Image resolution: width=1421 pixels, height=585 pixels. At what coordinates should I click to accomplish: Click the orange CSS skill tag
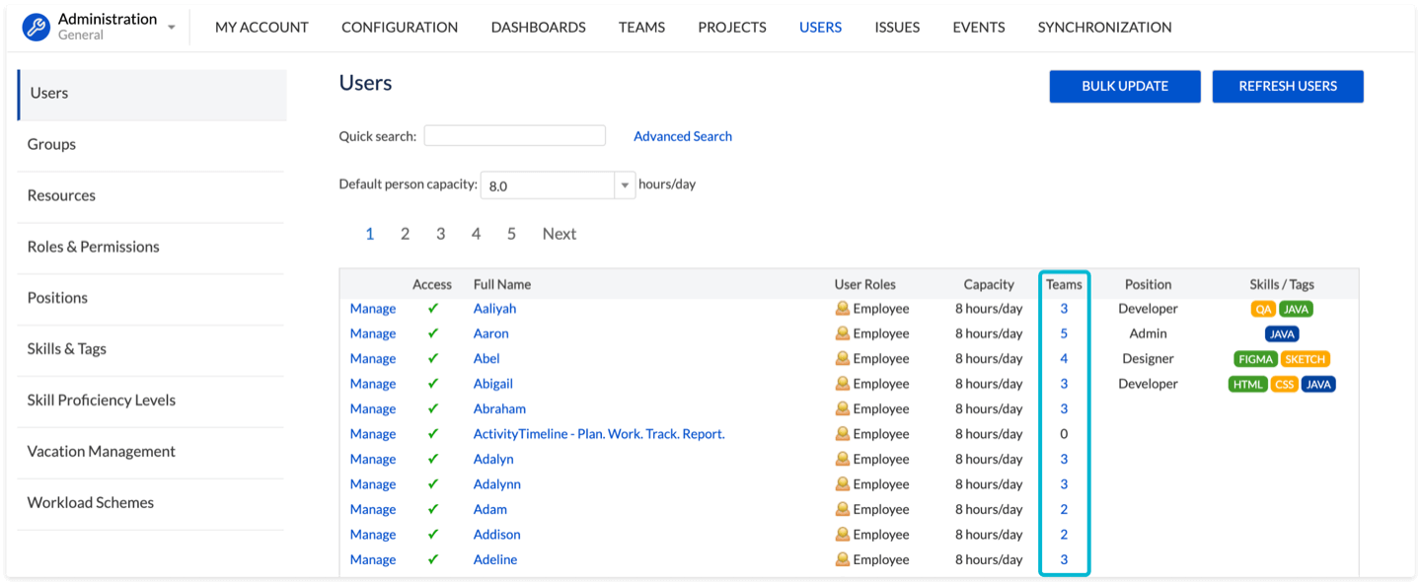(1284, 384)
